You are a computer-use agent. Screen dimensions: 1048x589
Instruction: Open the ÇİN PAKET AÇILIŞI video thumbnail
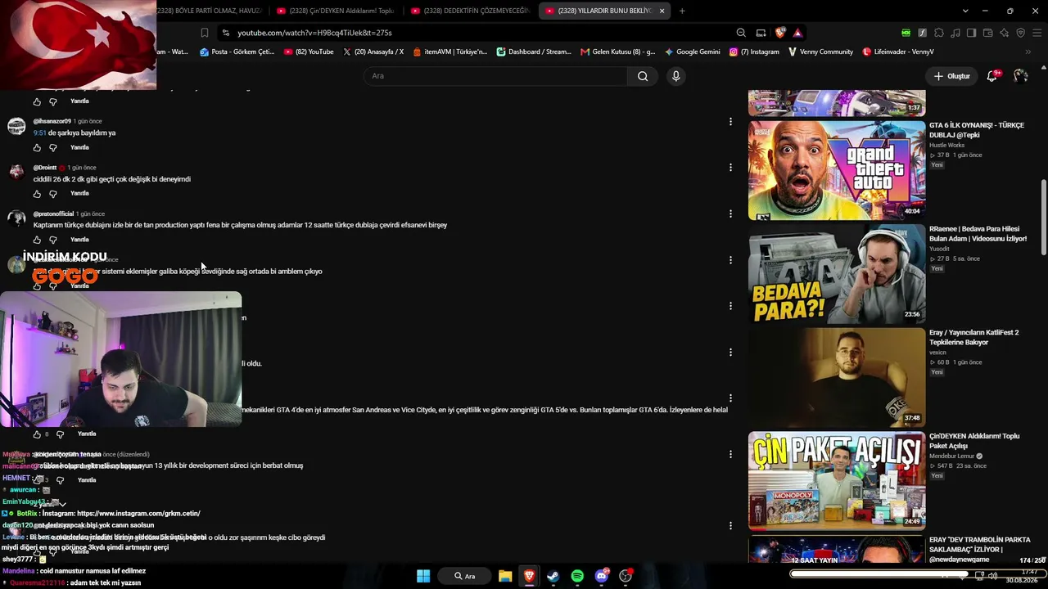click(837, 481)
